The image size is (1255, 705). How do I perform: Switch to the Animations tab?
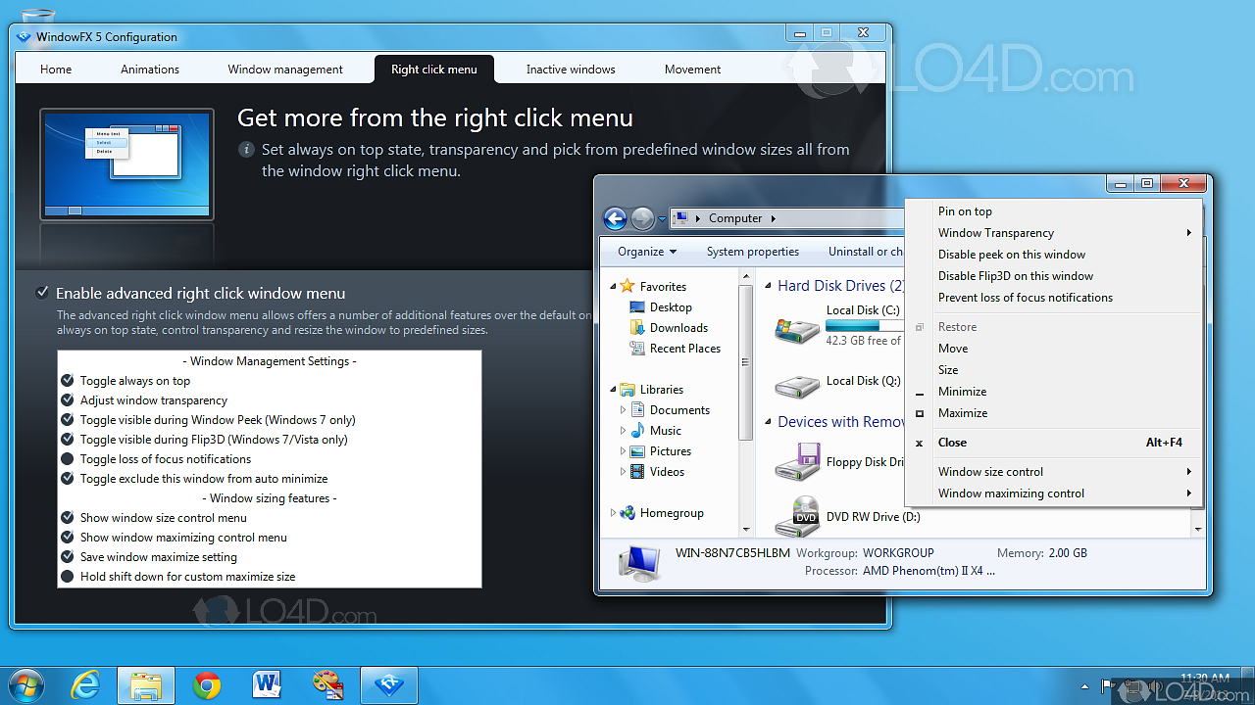(150, 70)
